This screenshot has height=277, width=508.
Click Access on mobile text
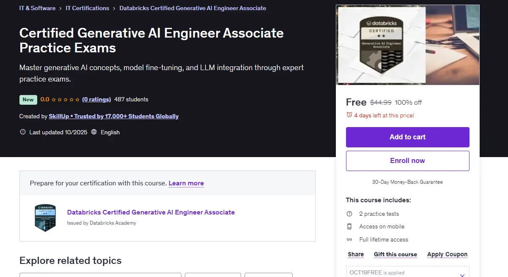tap(382, 226)
